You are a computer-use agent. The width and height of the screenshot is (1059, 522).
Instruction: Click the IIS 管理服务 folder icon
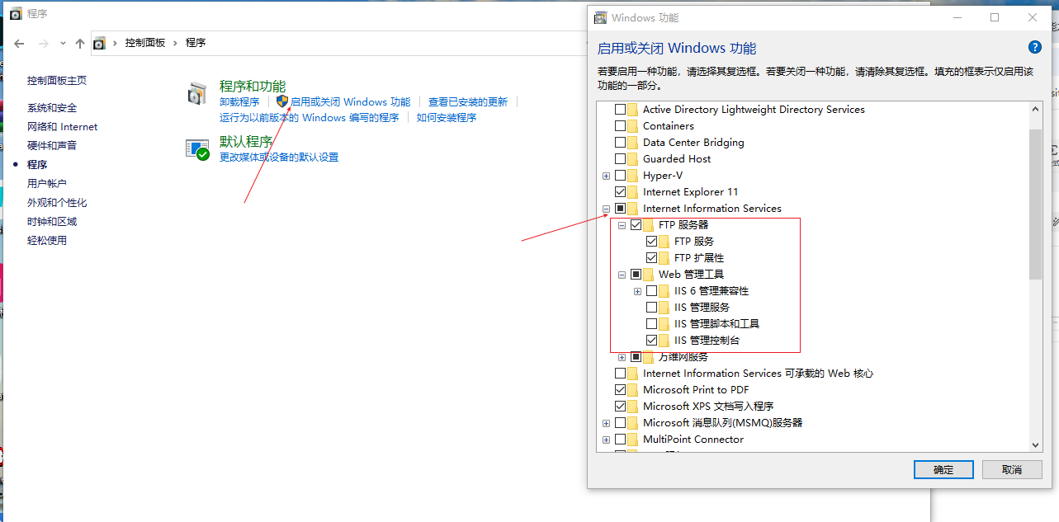(664, 308)
